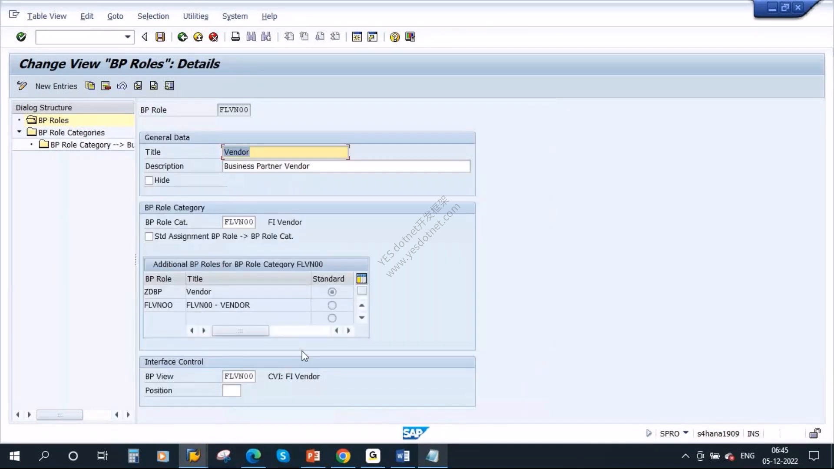Click the Find Next binoculars icon

(x=266, y=37)
